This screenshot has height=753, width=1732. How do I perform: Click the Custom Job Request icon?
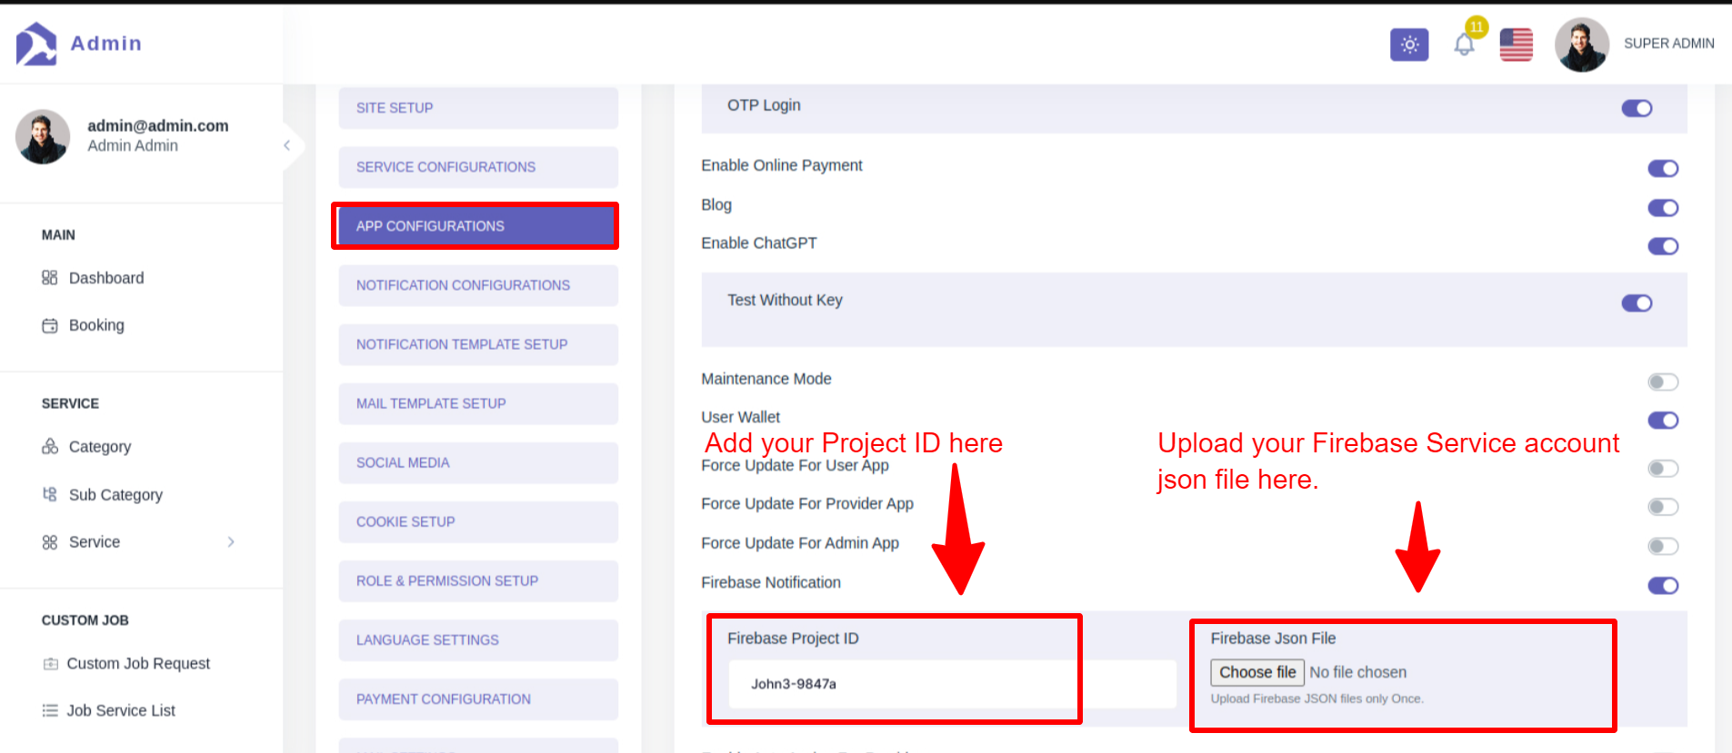[x=50, y=664]
